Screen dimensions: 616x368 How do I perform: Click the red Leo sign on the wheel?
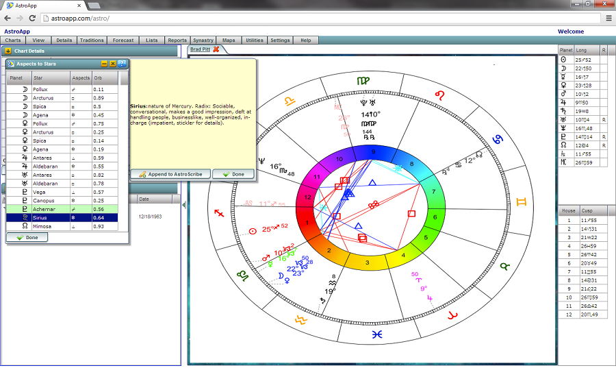tap(441, 95)
